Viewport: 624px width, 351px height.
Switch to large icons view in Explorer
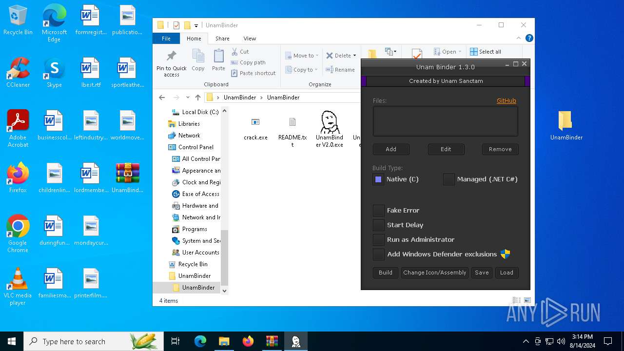527,300
